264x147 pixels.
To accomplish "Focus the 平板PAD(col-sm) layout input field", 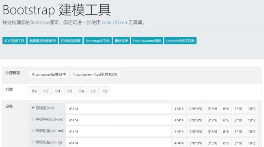I will click(119, 120).
